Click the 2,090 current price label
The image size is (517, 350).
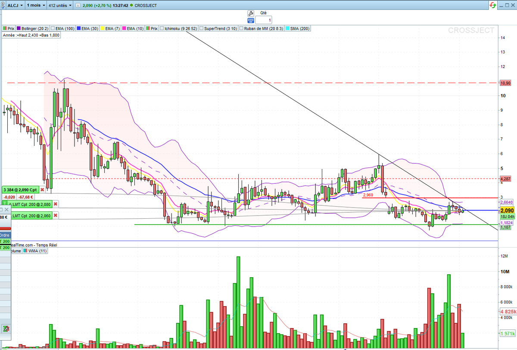(x=507, y=210)
